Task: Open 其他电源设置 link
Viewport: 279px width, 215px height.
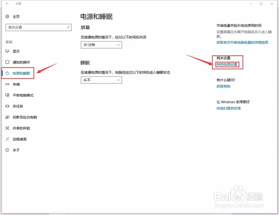Action: (x=227, y=64)
